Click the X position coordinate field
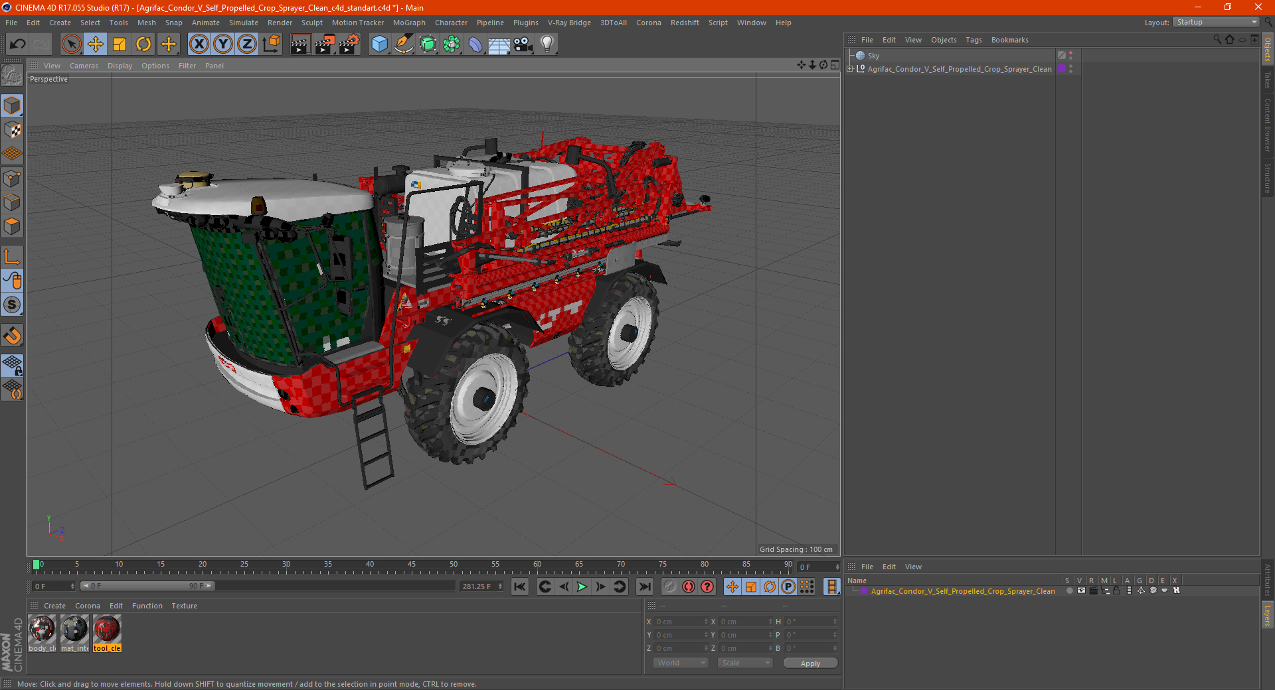The width and height of the screenshot is (1275, 690). tap(682, 622)
